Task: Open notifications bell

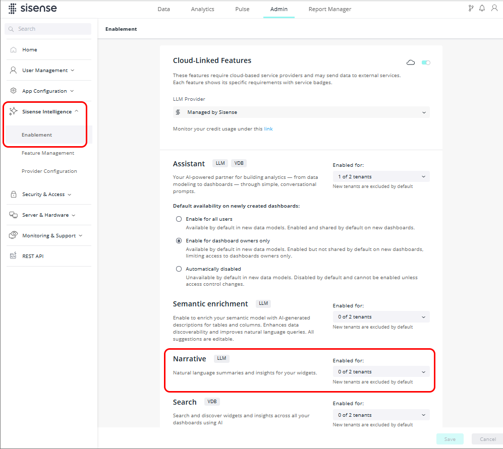Action: click(x=482, y=9)
